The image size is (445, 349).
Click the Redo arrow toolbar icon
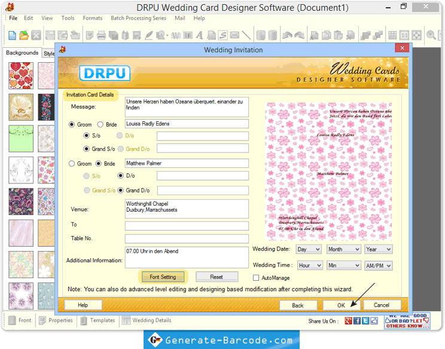(x=299, y=35)
